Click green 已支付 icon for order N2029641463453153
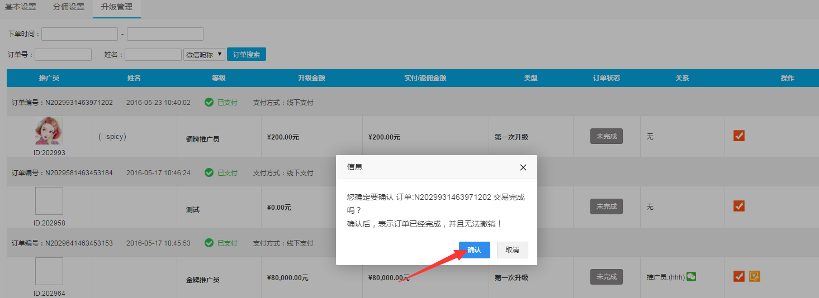This screenshot has height=298, width=819. point(209,243)
